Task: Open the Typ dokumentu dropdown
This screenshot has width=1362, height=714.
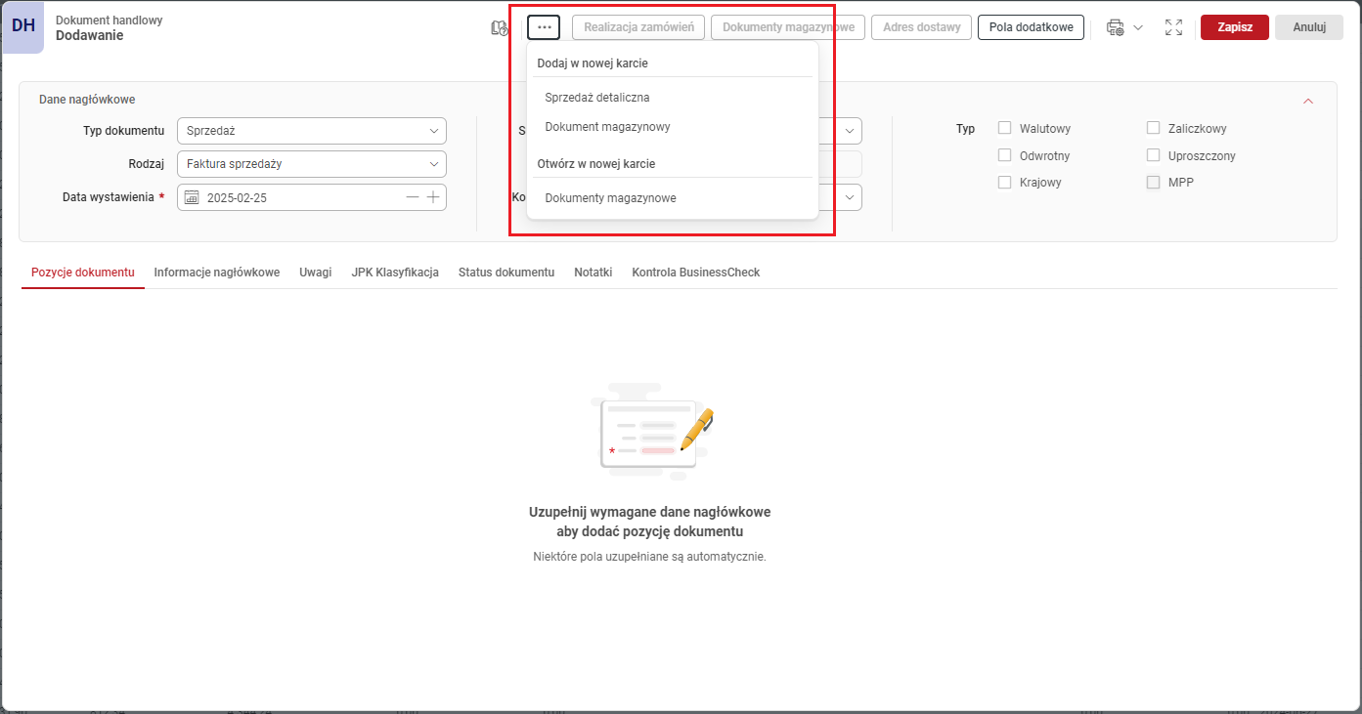Action: click(311, 131)
